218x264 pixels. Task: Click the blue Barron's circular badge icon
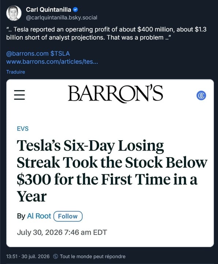click(201, 95)
